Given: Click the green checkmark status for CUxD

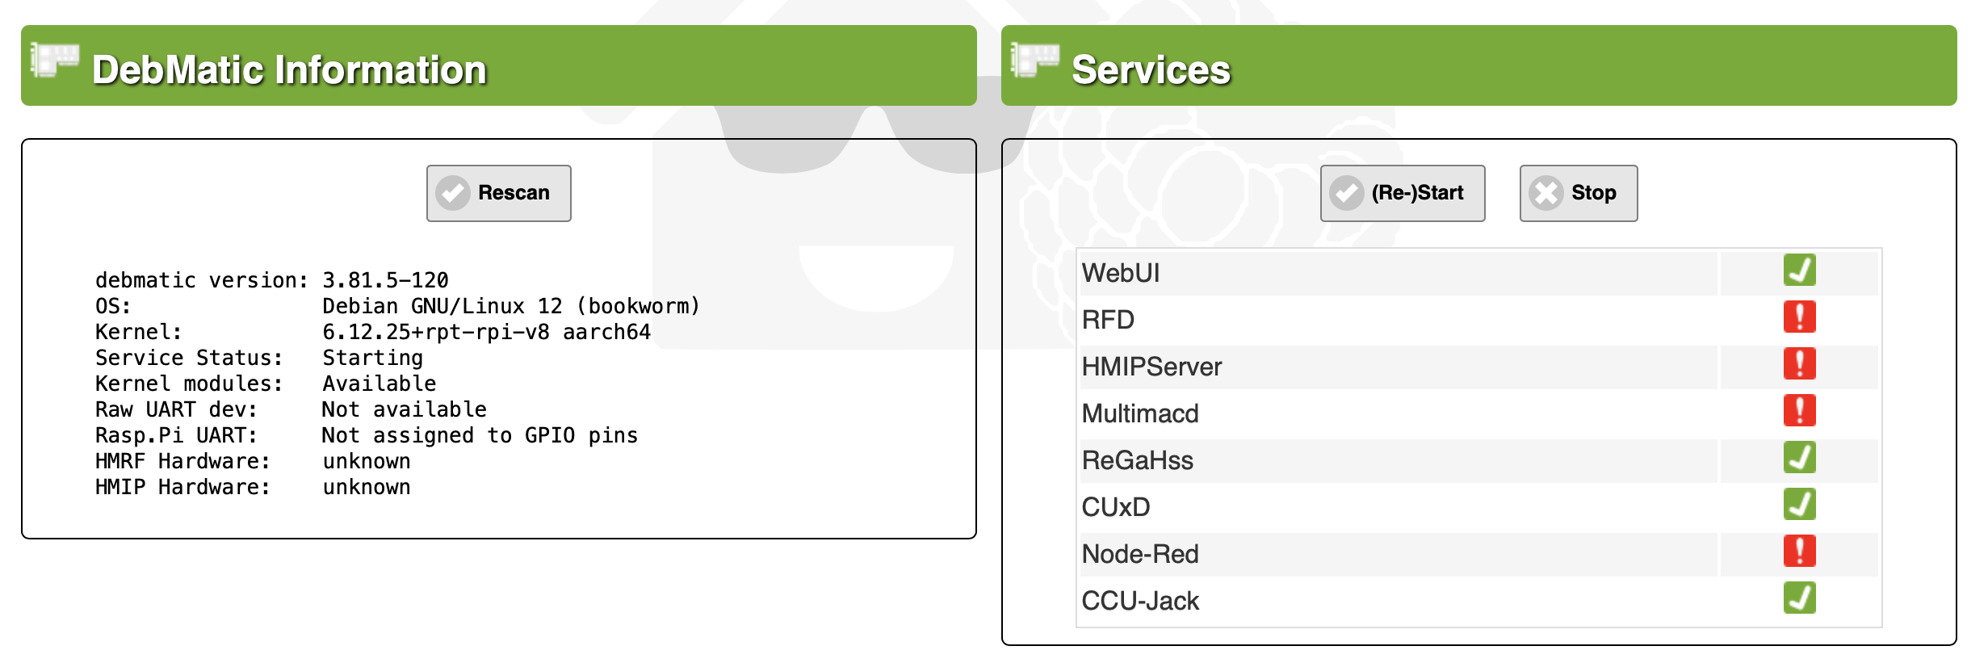Looking at the screenshot, I should tap(1799, 505).
